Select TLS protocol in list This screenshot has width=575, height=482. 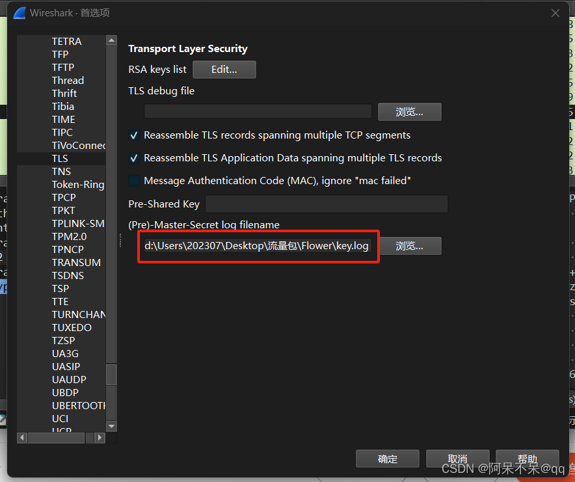[60, 159]
